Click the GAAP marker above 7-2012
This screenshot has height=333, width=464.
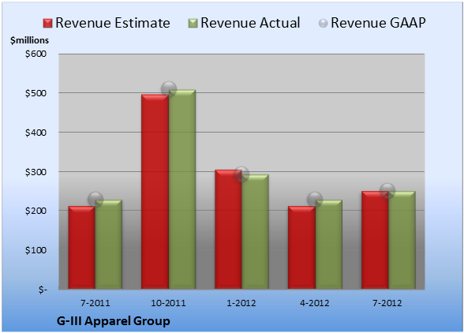(x=387, y=191)
